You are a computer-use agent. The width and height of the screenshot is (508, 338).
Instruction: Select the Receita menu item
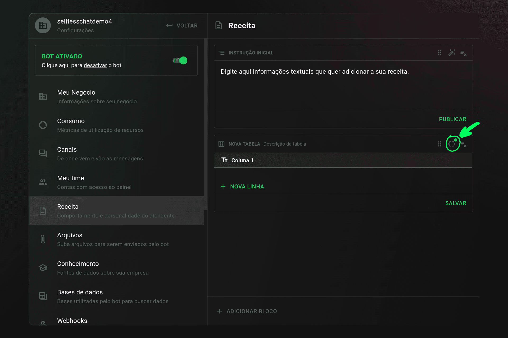pyautogui.click(x=116, y=211)
